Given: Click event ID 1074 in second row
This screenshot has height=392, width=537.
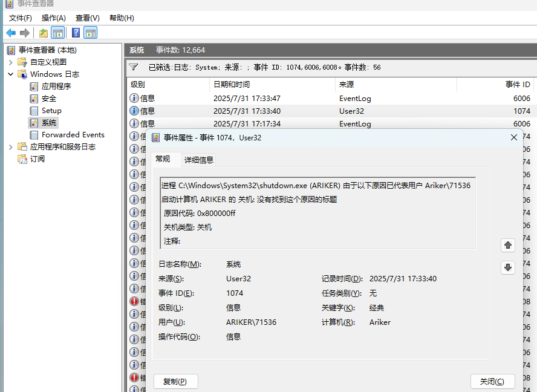Looking at the screenshot, I should pos(522,111).
